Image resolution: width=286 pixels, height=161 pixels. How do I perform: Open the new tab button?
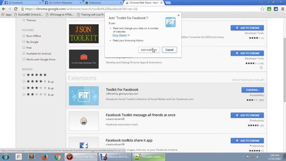(x=168, y=3)
